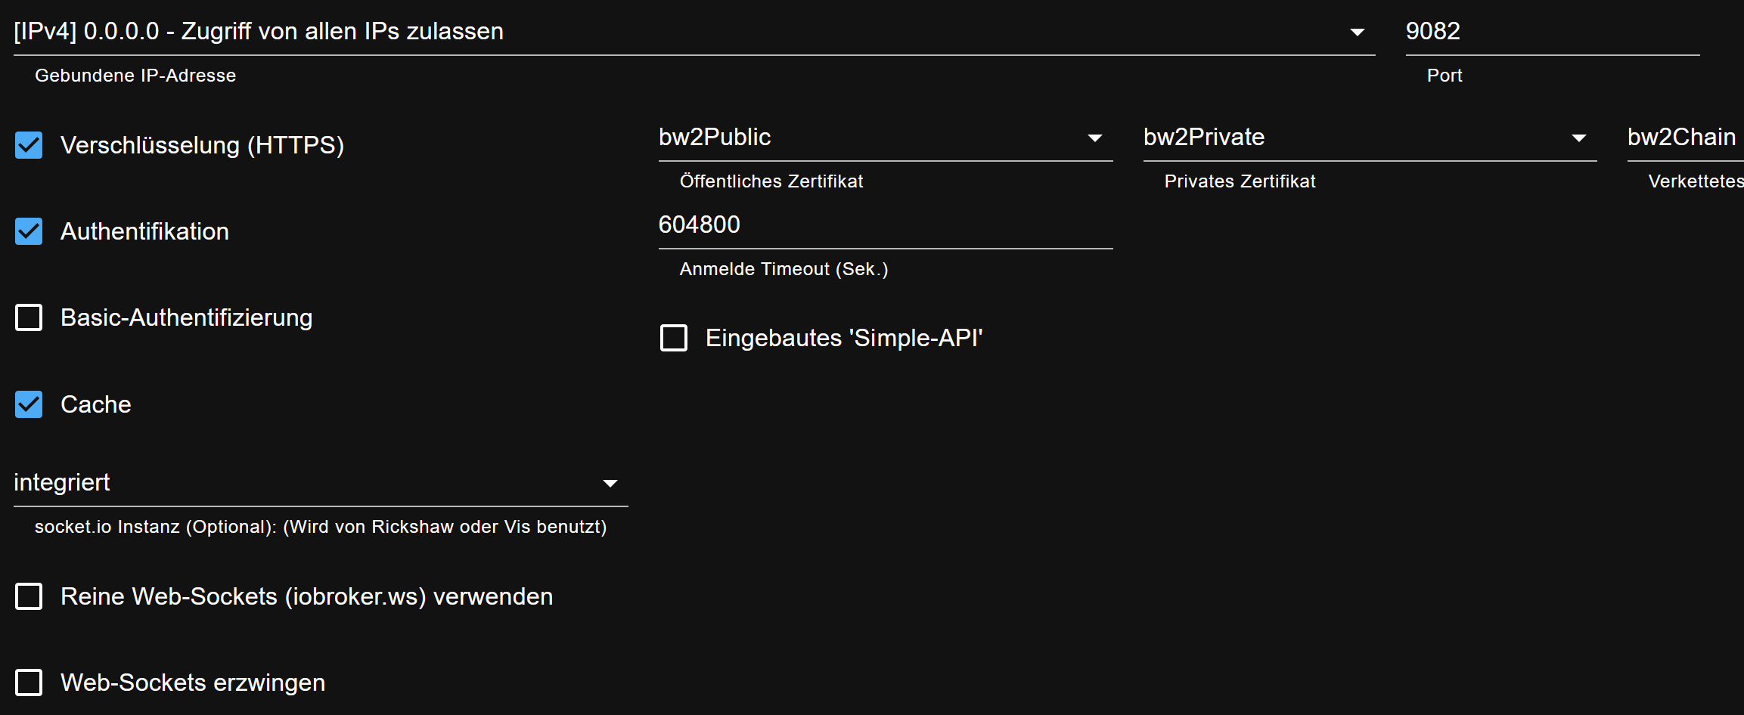Click the arrow icon beside bw2Public
1744x715 pixels.
pyautogui.click(x=1094, y=138)
